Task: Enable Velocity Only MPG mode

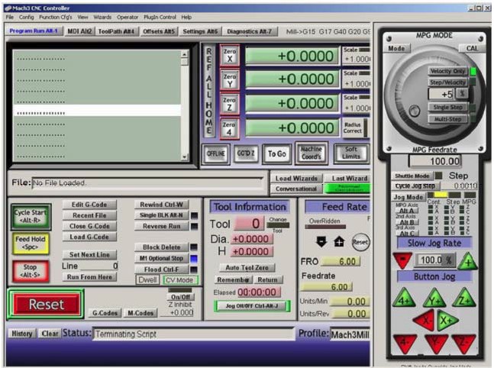Action: (x=447, y=71)
